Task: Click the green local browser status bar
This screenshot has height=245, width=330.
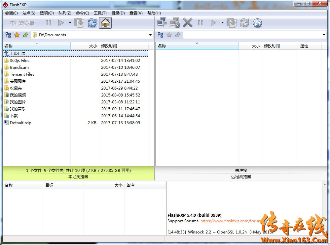Action: tap(78, 173)
